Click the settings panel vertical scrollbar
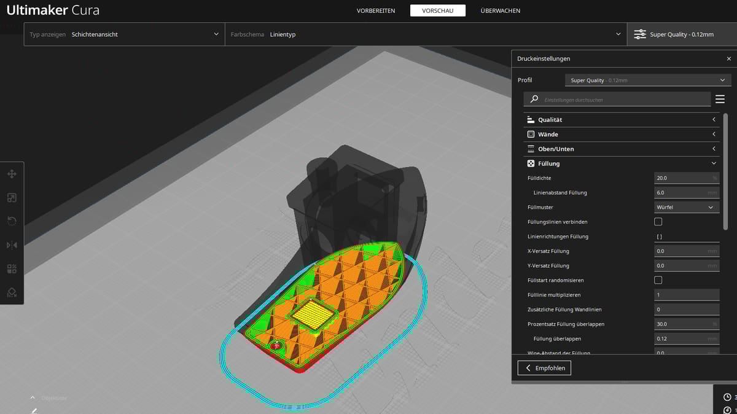Screen dimensions: 737x414 click(x=726, y=171)
